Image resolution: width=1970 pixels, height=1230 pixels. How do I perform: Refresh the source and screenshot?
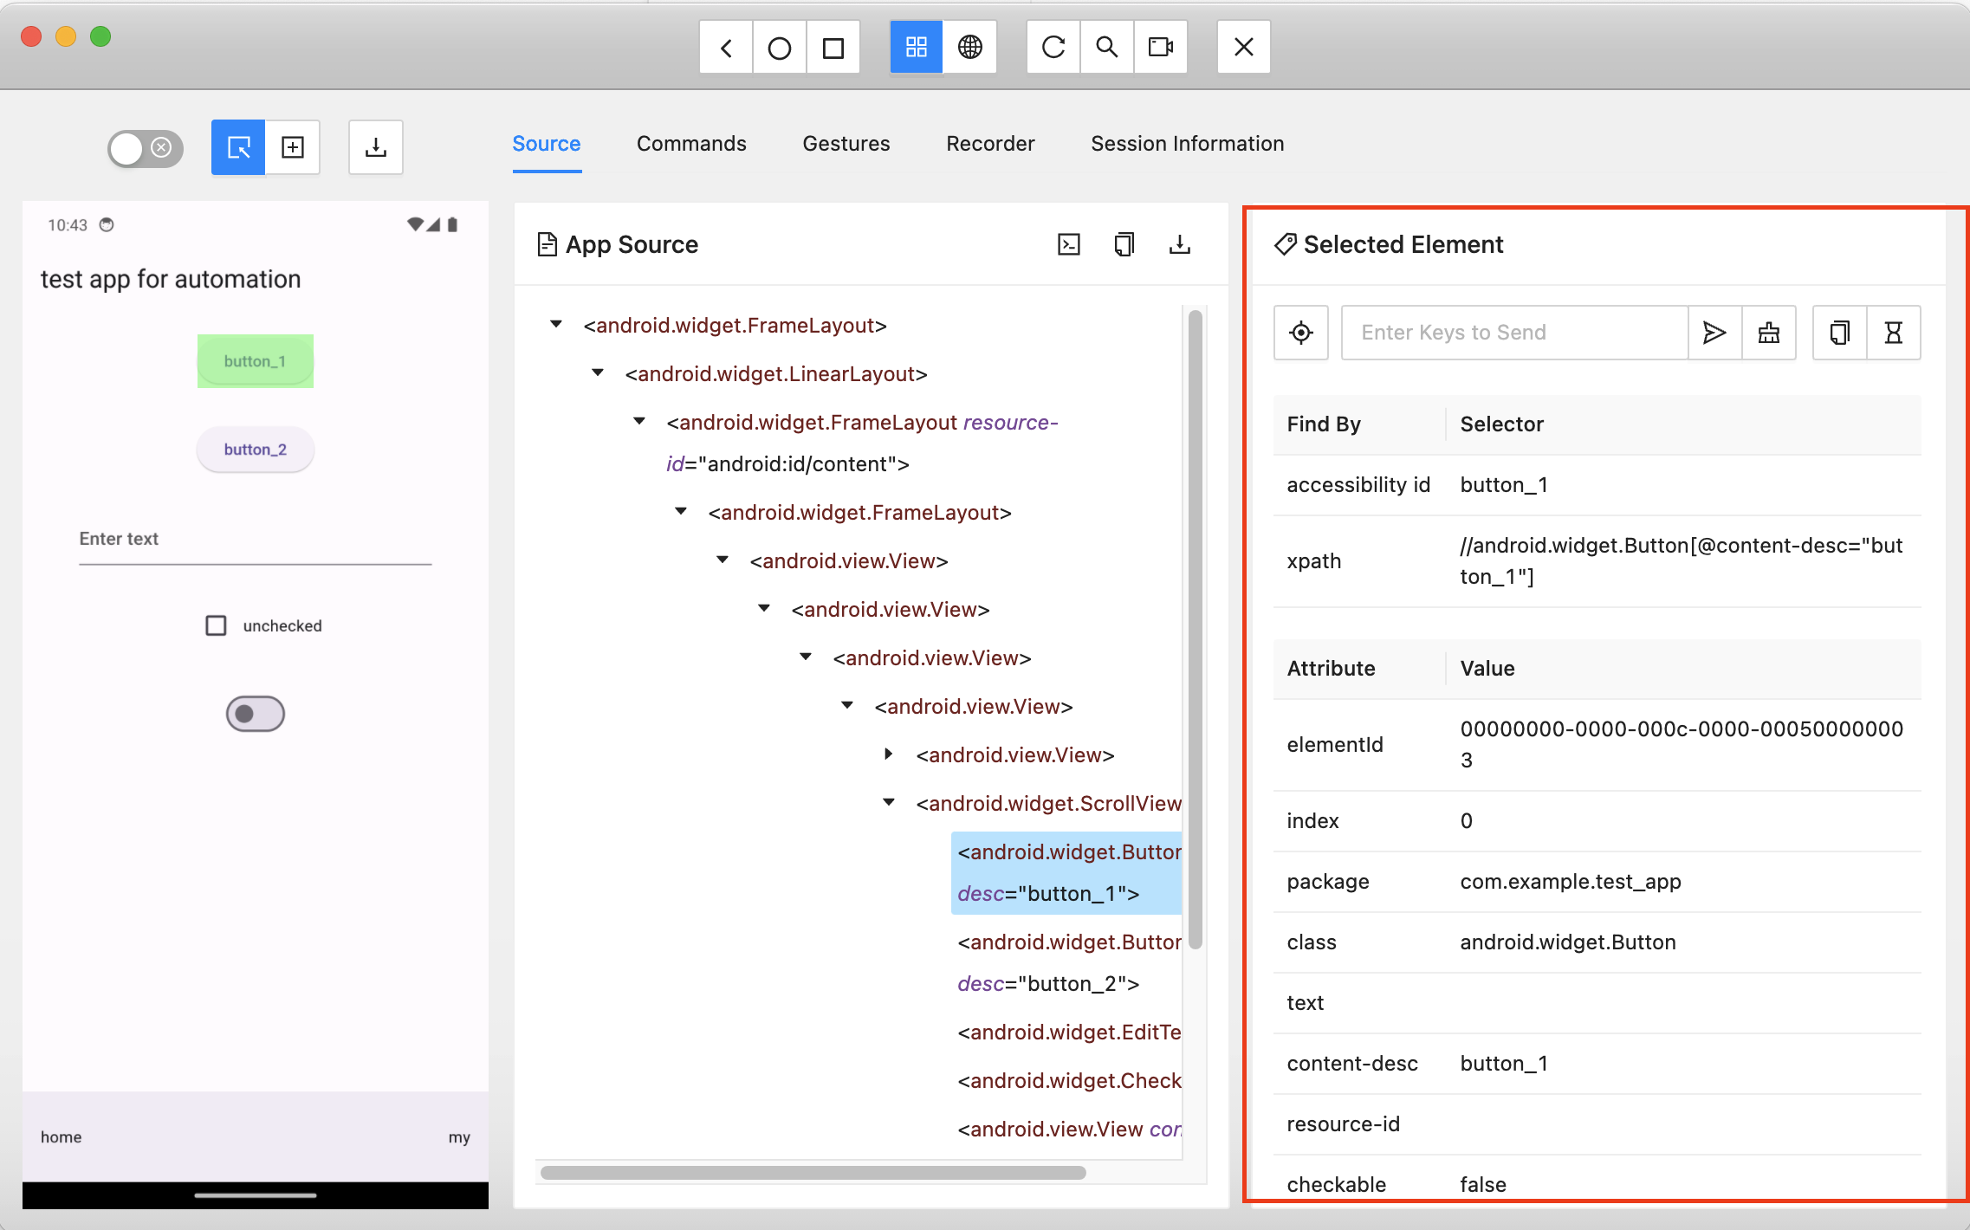(x=1053, y=47)
